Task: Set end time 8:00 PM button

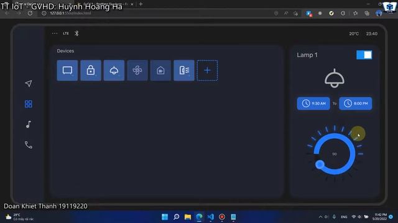Action: coord(356,103)
